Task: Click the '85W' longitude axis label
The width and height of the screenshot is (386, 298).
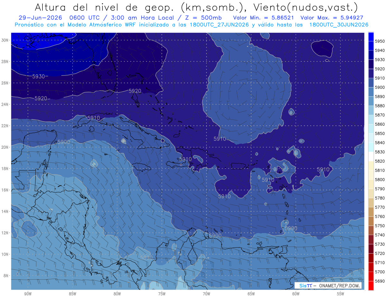Action: (x=72, y=294)
